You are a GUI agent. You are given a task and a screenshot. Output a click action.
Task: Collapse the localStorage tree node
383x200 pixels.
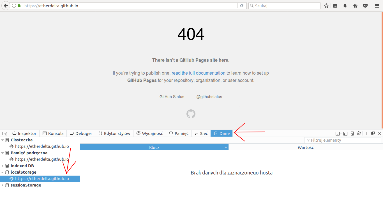[x=3, y=172]
